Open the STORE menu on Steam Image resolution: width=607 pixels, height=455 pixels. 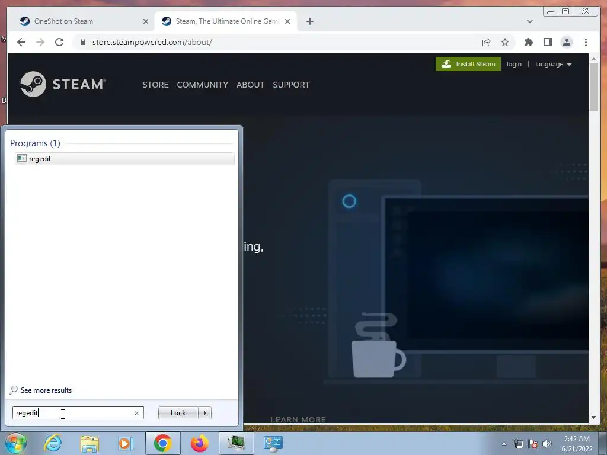tap(155, 85)
